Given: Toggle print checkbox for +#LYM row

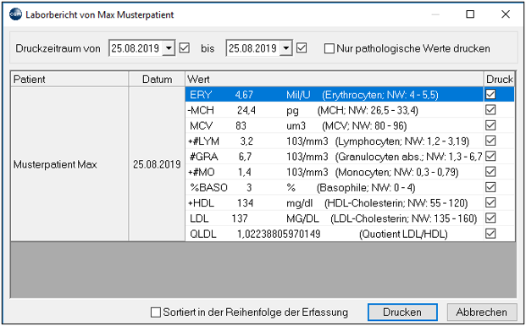Looking at the screenshot, I should (490, 141).
